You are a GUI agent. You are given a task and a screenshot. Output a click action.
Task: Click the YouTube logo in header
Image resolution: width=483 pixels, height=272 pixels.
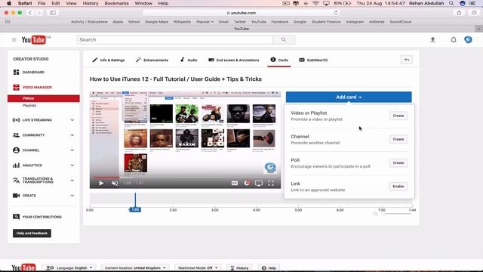point(33,40)
